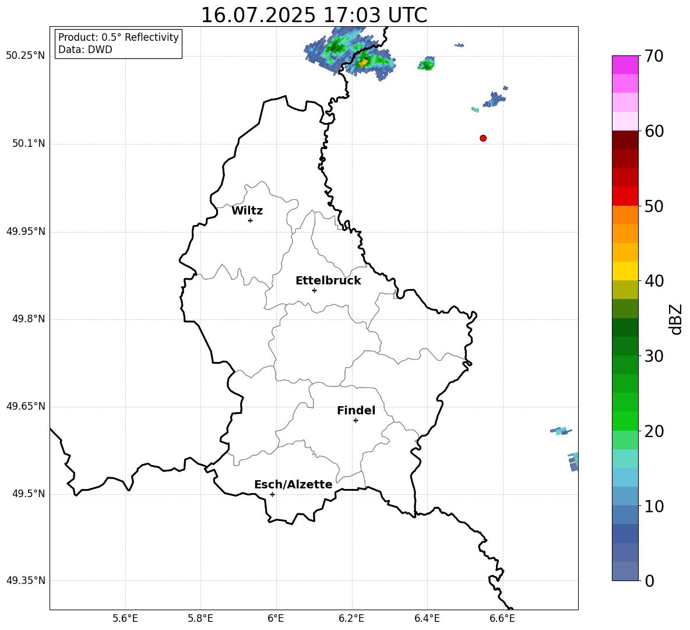Click the Ettelbruck station cross marker

tap(314, 290)
